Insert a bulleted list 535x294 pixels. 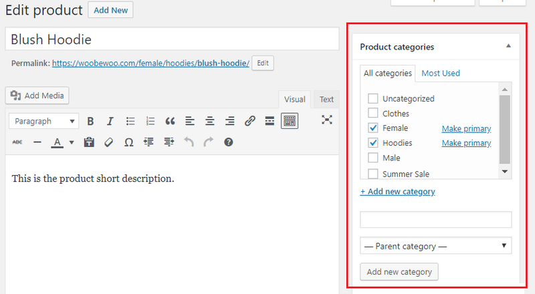[130, 121]
